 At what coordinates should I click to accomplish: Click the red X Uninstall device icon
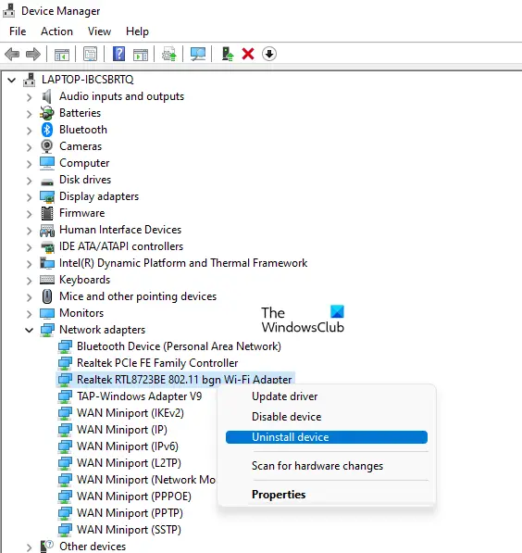pos(248,55)
